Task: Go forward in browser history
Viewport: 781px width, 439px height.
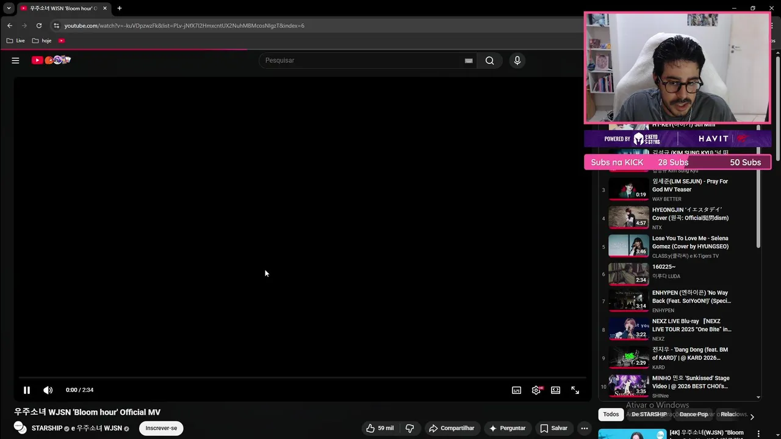Action: pyautogui.click(x=24, y=26)
